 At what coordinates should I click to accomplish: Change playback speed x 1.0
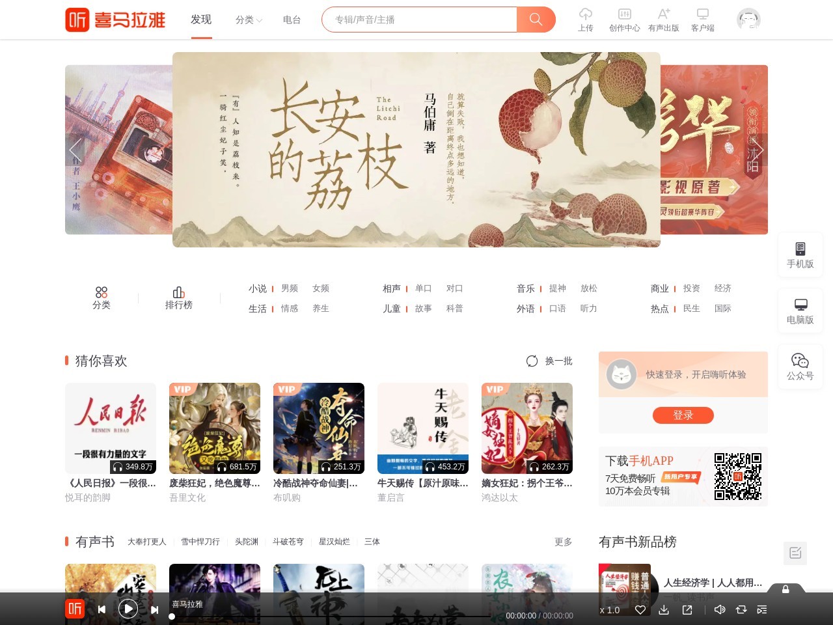[x=610, y=610]
